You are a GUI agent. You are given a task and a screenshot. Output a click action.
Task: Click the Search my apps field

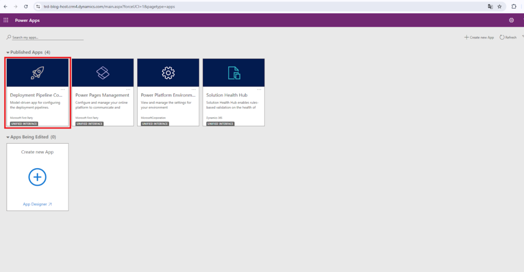(x=46, y=38)
